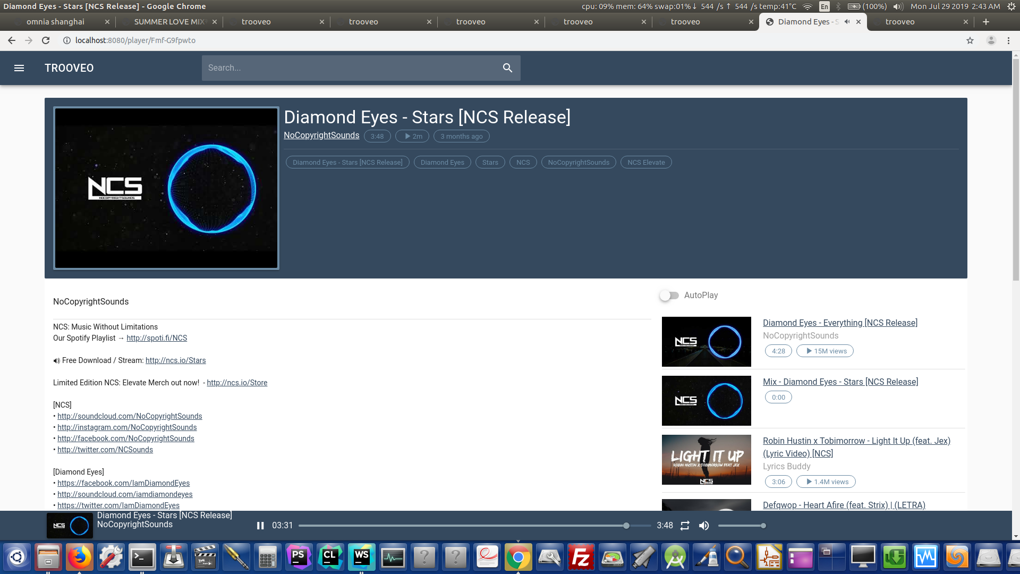Open Chrome's three-dot menu
Viewport: 1020px width, 574px height.
pos(1008,40)
